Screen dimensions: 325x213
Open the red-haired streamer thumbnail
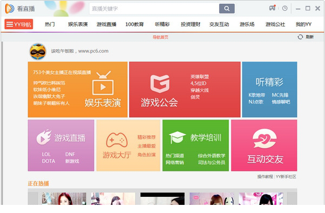(64, 198)
